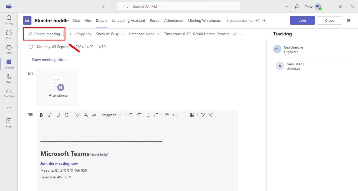The width and height of the screenshot is (358, 191).
Task: Select the Details tab
Action: 101,20
